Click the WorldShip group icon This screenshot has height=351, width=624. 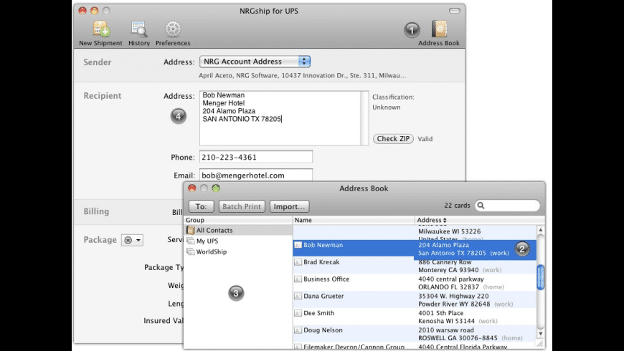[191, 251]
